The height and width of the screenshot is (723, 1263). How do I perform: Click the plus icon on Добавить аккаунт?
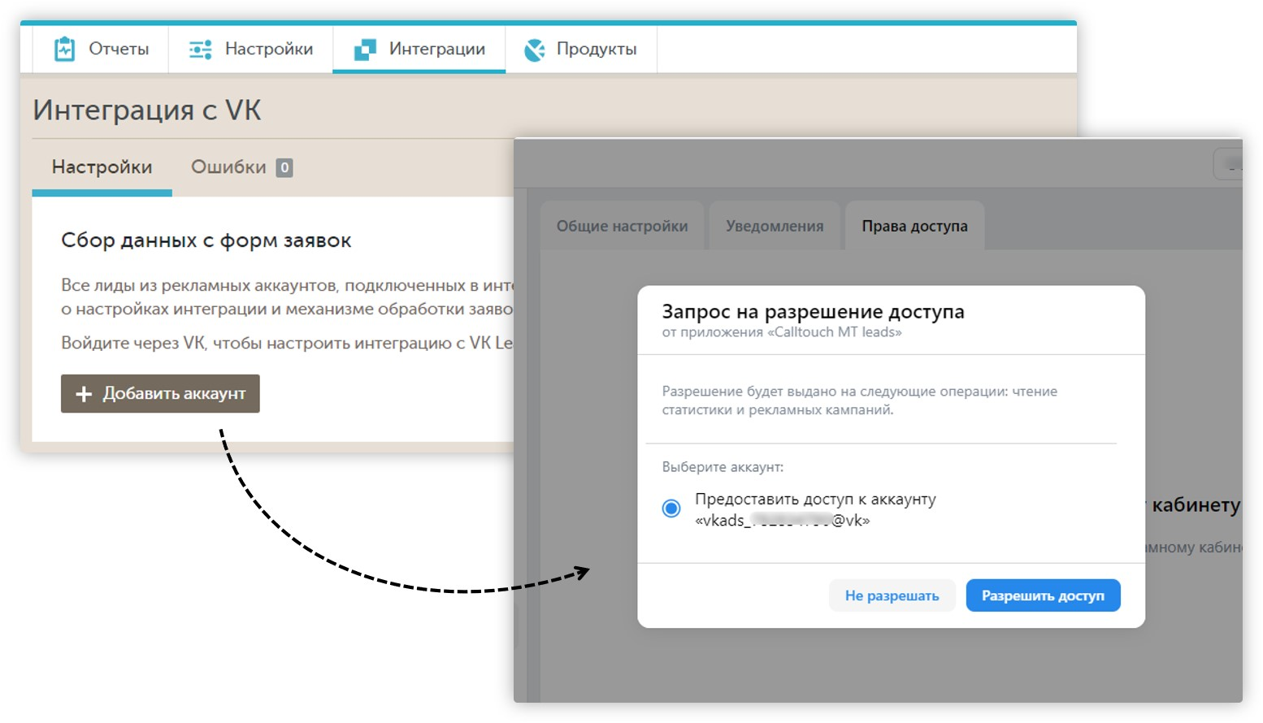(x=84, y=394)
